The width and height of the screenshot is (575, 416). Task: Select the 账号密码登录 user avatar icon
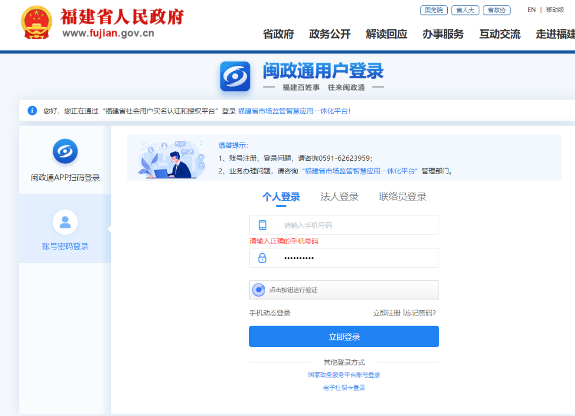click(65, 222)
